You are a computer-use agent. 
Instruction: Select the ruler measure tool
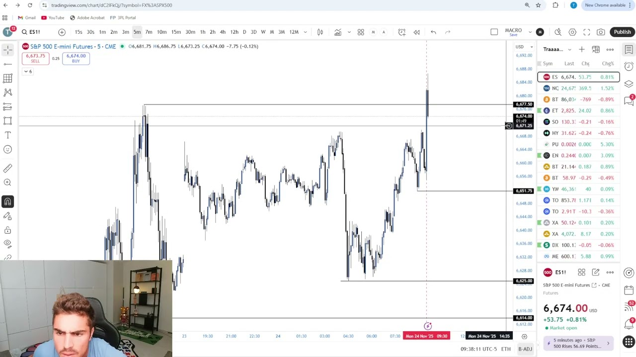click(7, 169)
